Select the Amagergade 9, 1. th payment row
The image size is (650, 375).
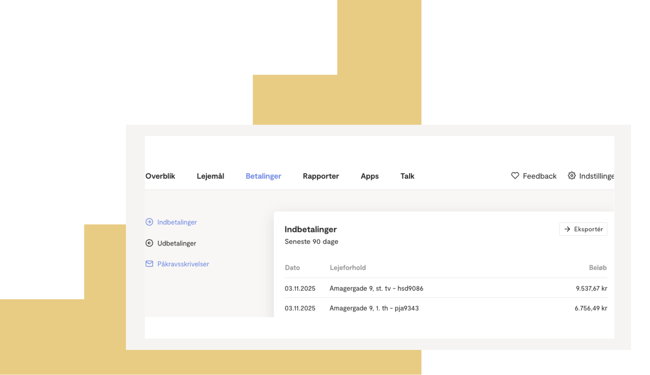click(446, 308)
